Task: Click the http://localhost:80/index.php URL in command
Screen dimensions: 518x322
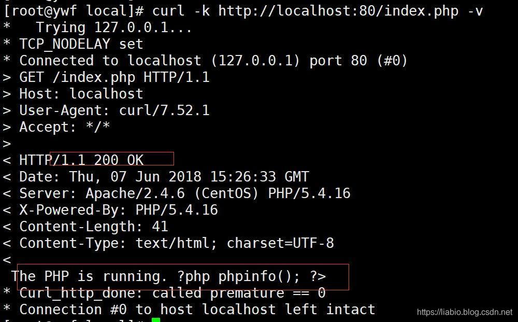Action: coord(338,11)
